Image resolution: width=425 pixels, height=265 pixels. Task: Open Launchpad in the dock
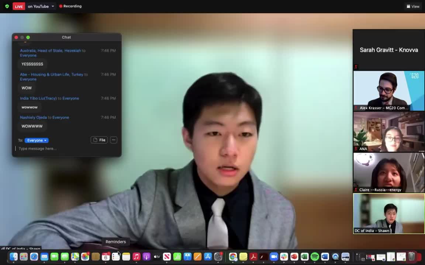coord(24,257)
